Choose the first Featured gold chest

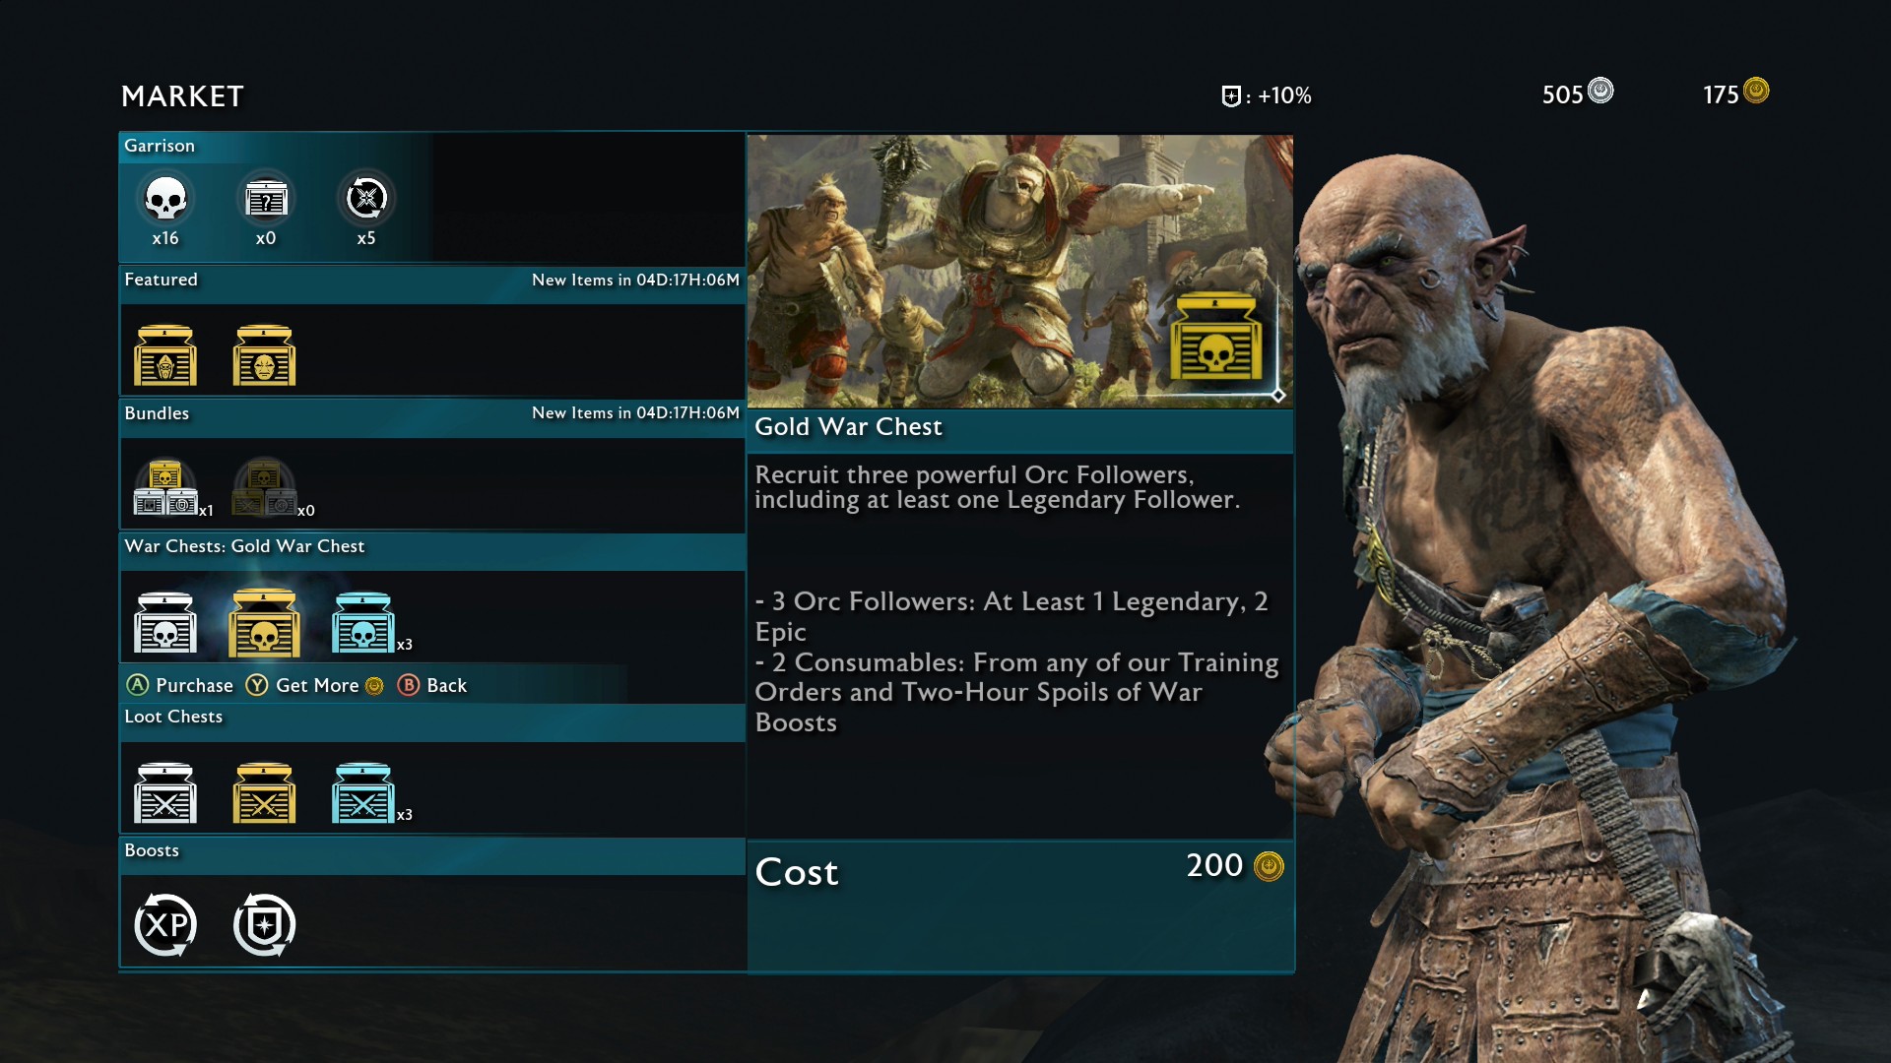coord(165,355)
